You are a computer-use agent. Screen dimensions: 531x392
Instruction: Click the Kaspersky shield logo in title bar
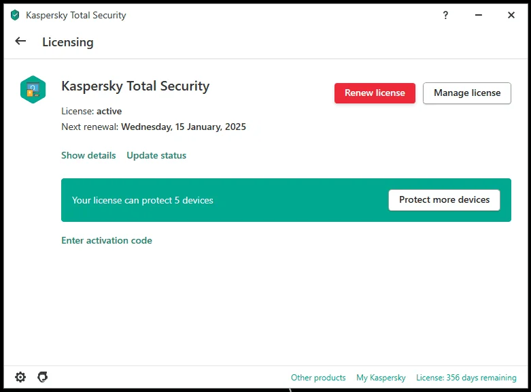(x=15, y=15)
